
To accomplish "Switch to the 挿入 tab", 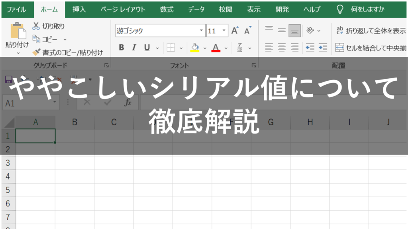I will (79, 10).
